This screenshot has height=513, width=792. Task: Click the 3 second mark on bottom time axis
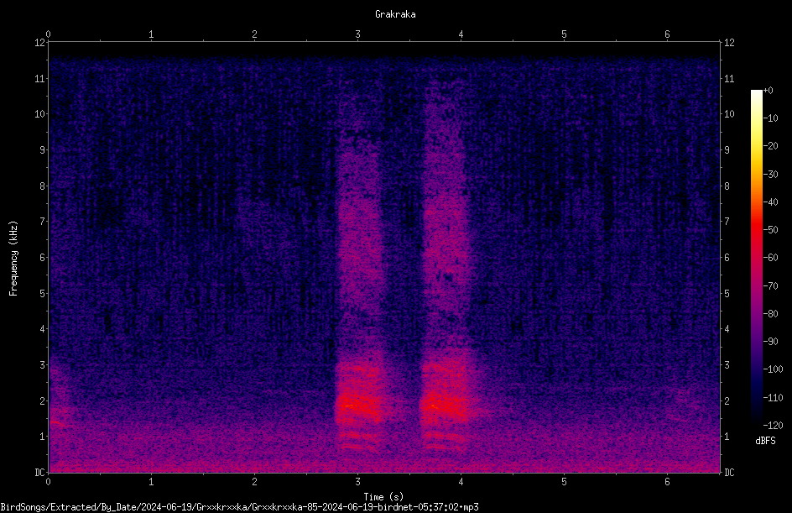(357, 482)
